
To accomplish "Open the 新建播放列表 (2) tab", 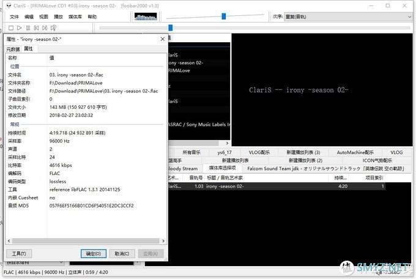I will 305,160.
